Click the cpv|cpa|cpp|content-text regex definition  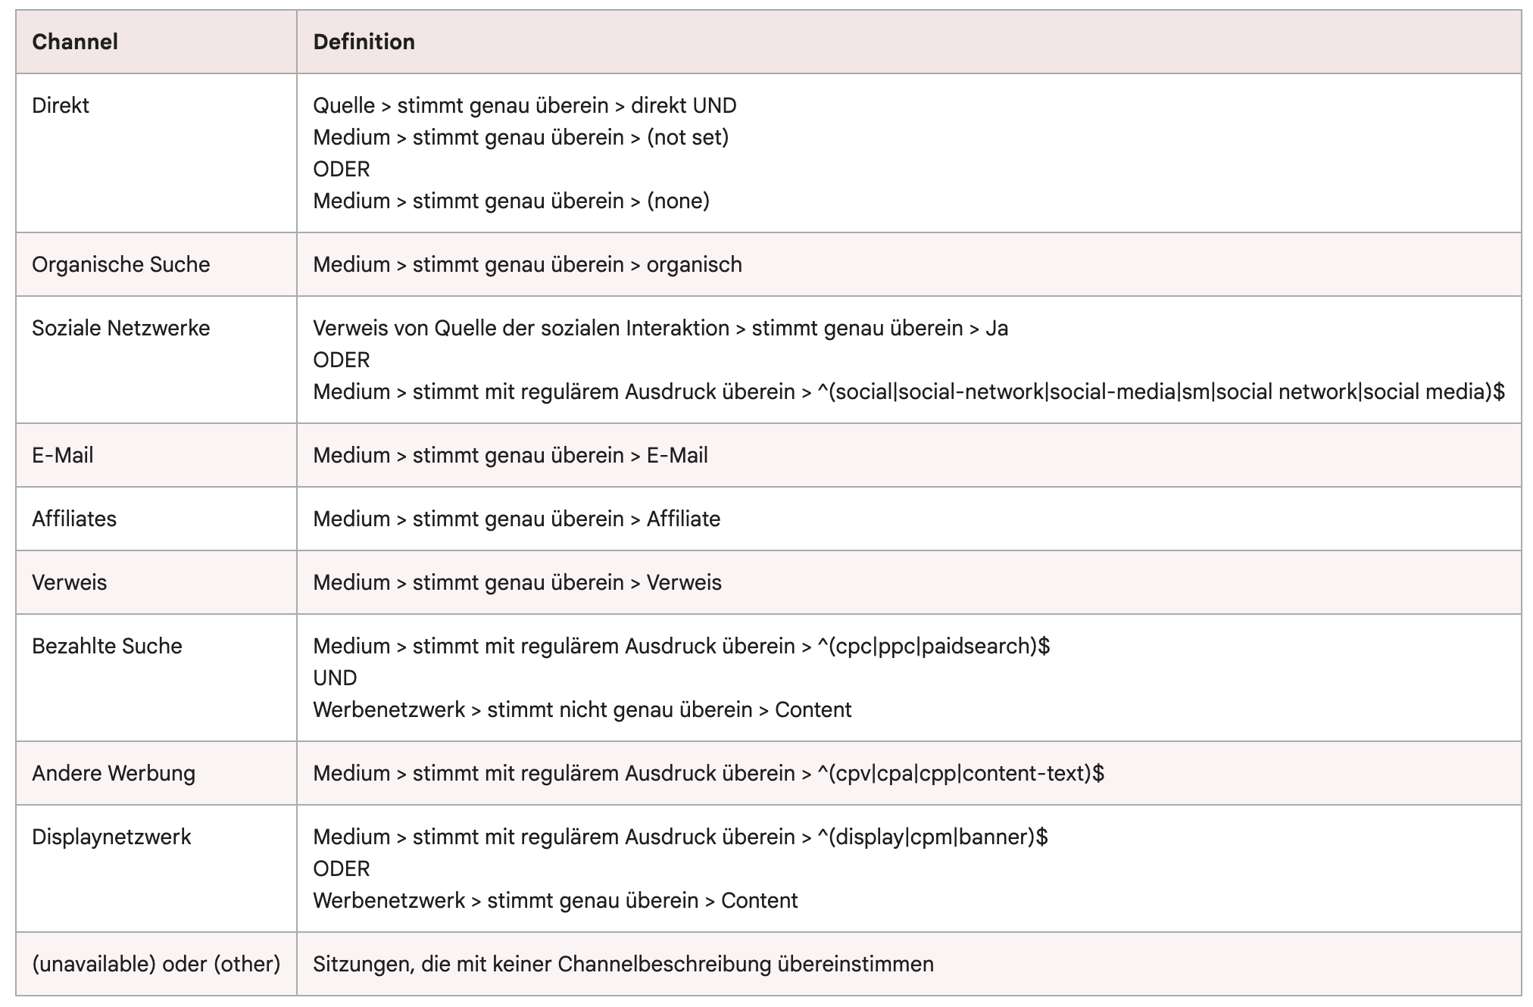(x=708, y=773)
